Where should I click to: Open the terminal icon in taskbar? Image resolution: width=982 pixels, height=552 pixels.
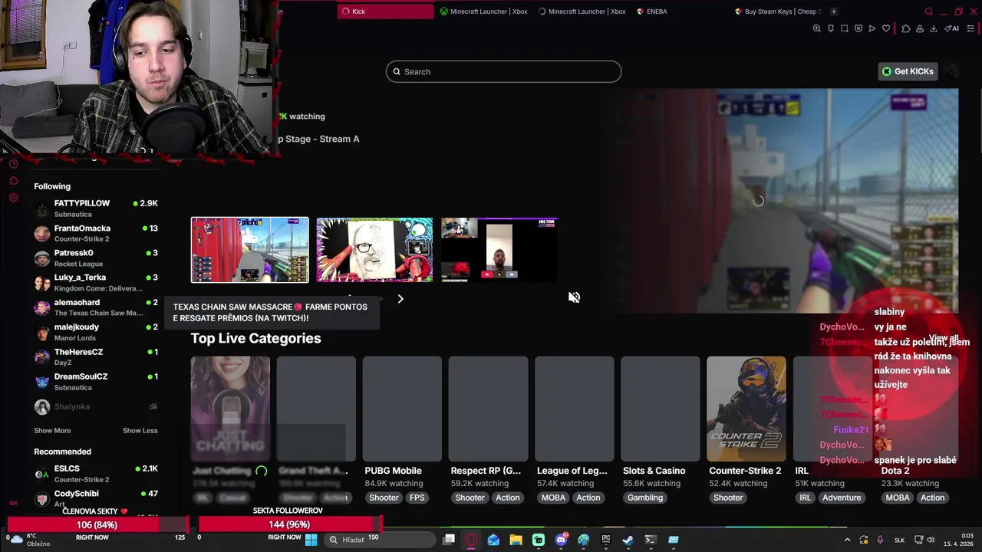point(651,540)
